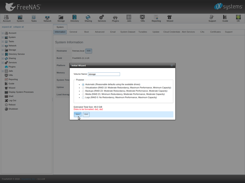This screenshot has width=245, height=183.
Task: Open the Jails toolbar icon
Action: pos(129,18)
